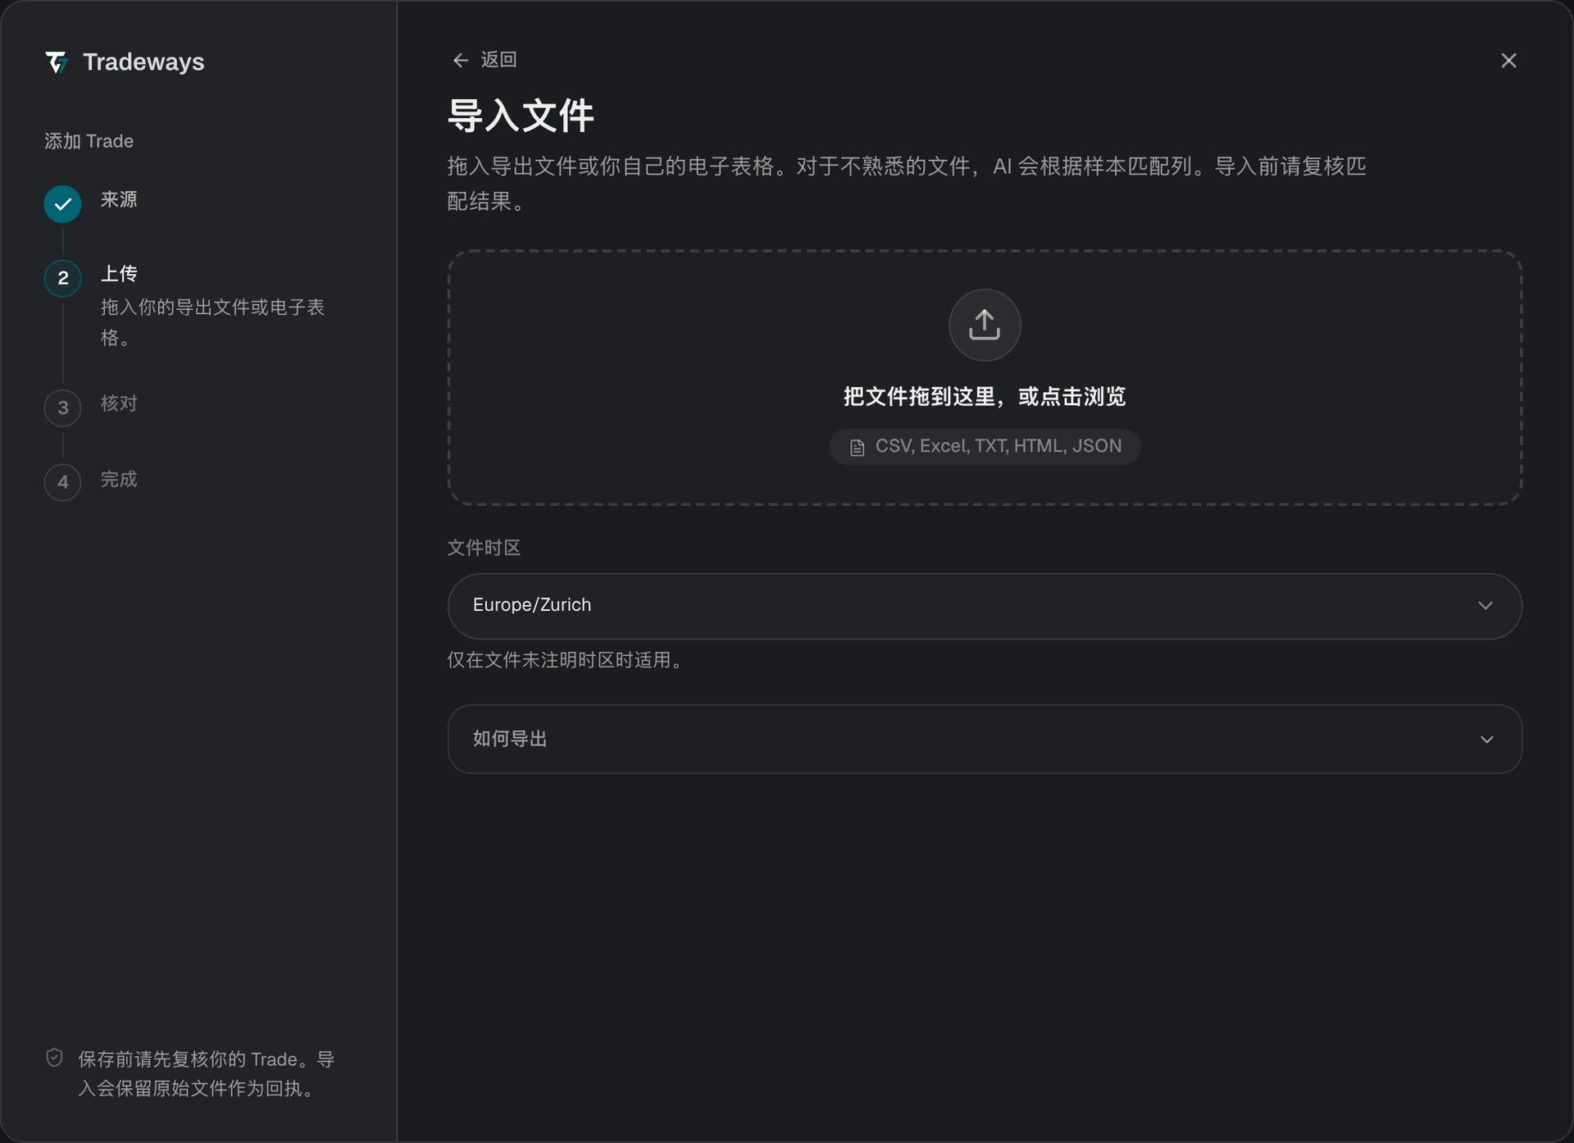Image resolution: width=1574 pixels, height=1143 pixels.
Task: Click the chevron in the timezone selector
Action: coord(1485,606)
